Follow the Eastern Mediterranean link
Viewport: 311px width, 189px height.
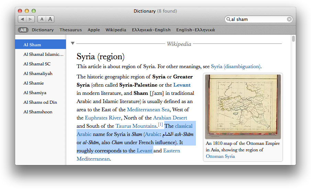click(171, 151)
